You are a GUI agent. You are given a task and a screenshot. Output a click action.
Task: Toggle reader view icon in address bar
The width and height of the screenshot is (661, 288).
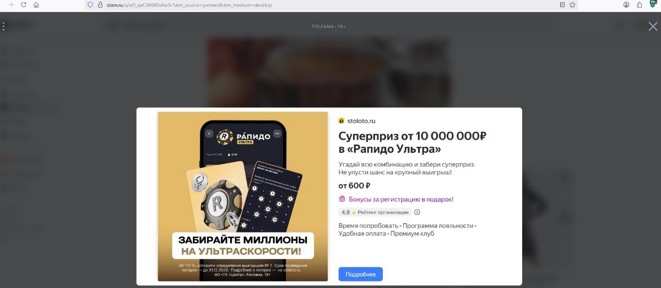pos(562,4)
